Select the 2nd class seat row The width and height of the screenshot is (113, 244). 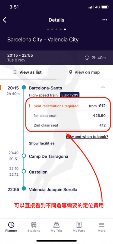(68, 125)
